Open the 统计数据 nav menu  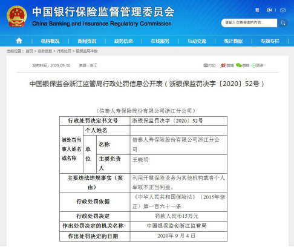234,41
